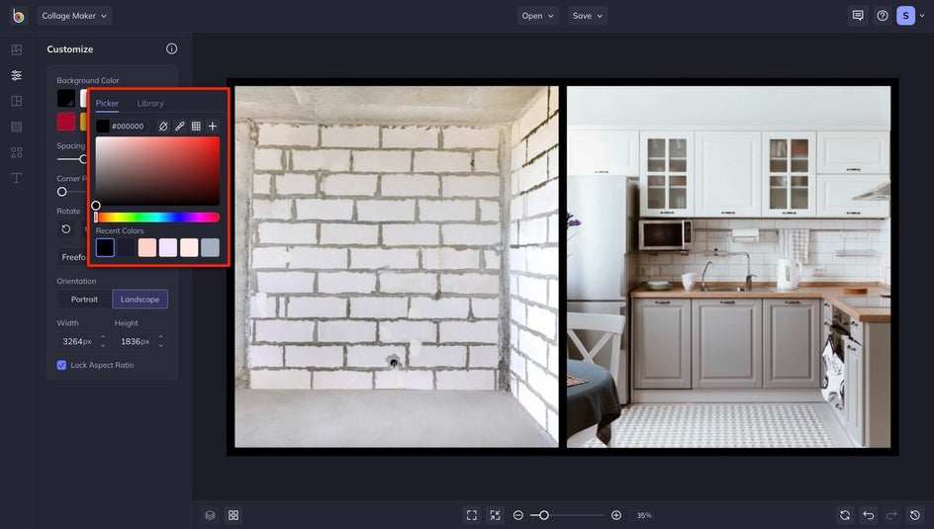
Task: Open the layers icon in bottom bar
Action: coord(210,515)
